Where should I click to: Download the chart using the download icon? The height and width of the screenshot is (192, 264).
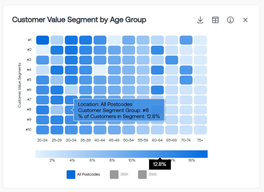200,20
